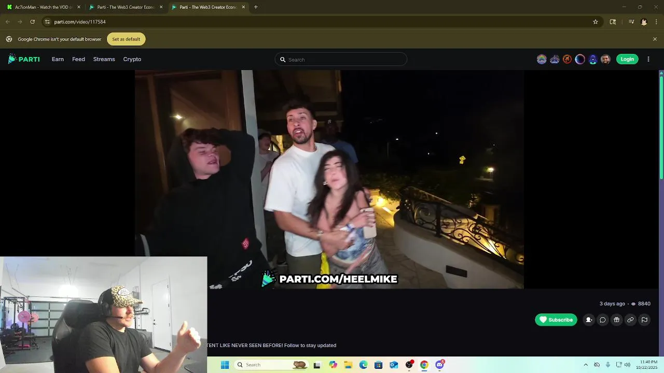
Task: Bookmark this page with the star icon
Action: [596, 22]
